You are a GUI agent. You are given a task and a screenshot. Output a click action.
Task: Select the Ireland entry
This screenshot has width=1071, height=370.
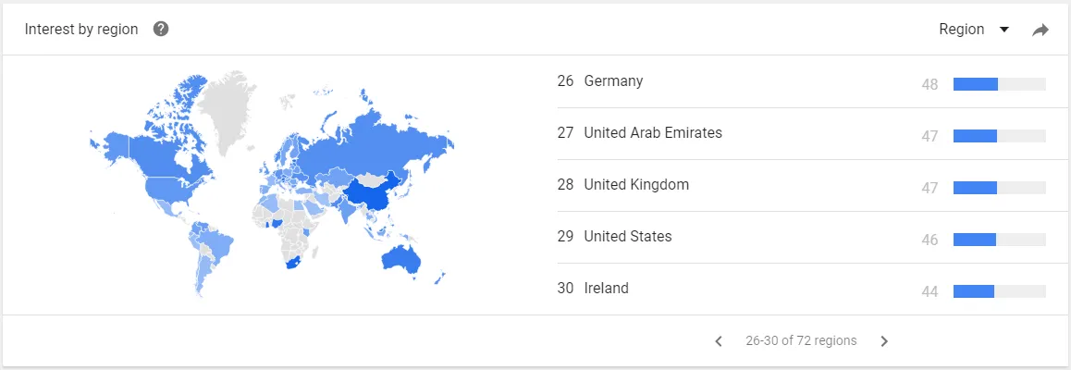pos(803,290)
